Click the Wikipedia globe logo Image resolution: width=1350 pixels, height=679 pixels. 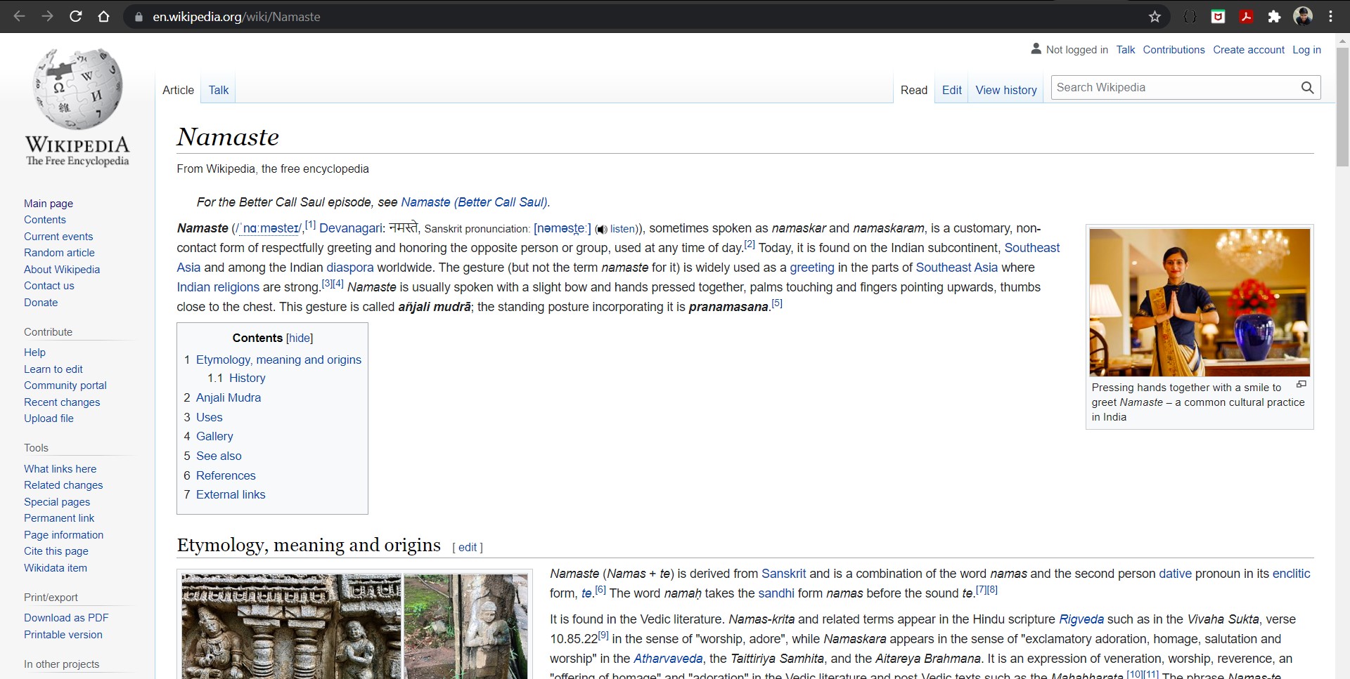[x=77, y=89]
